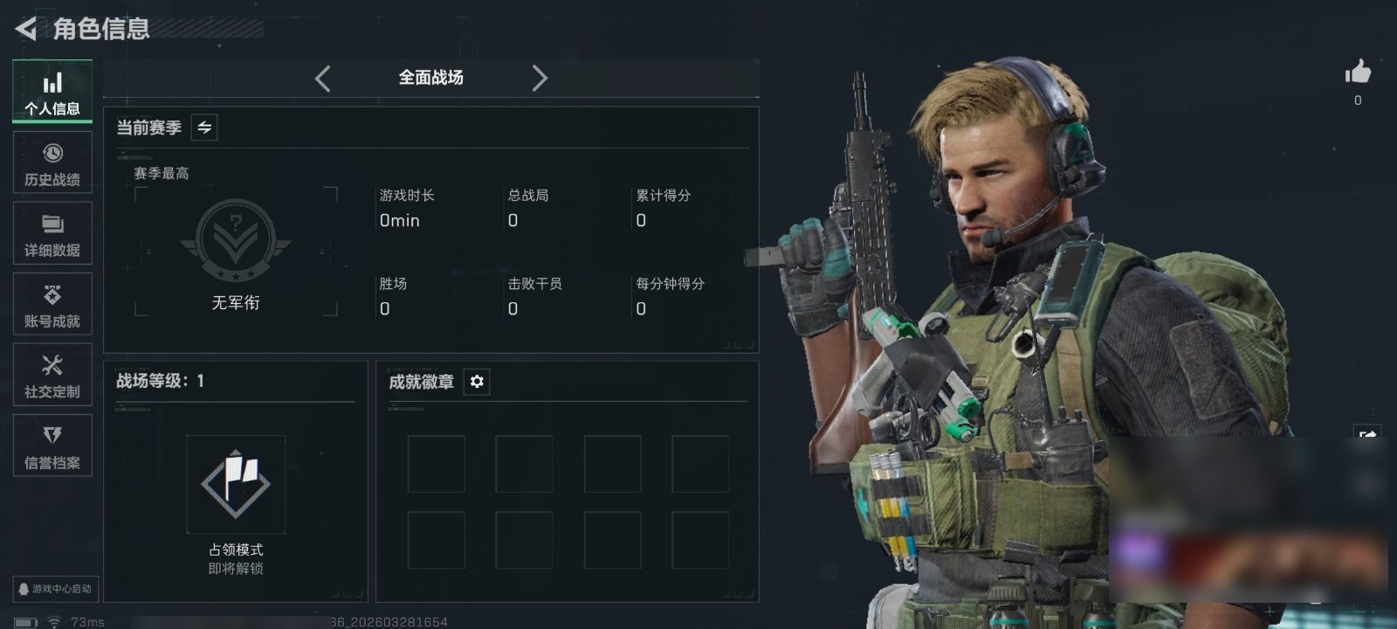This screenshot has height=629, width=1397.
Task: Open the 社交定制 customization section
Action: point(52,375)
